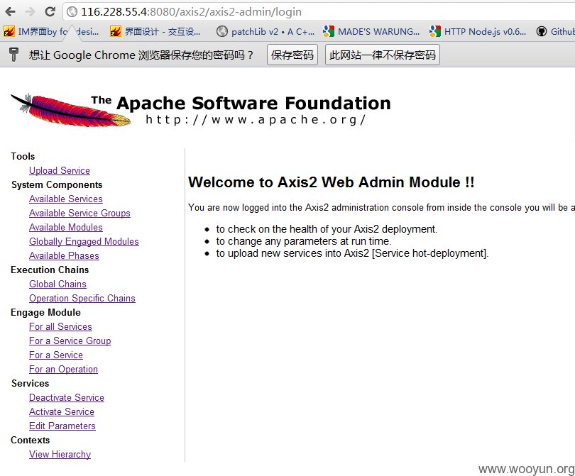
Task: Open Globally Engaged Modules link
Action: coord(84,241)
